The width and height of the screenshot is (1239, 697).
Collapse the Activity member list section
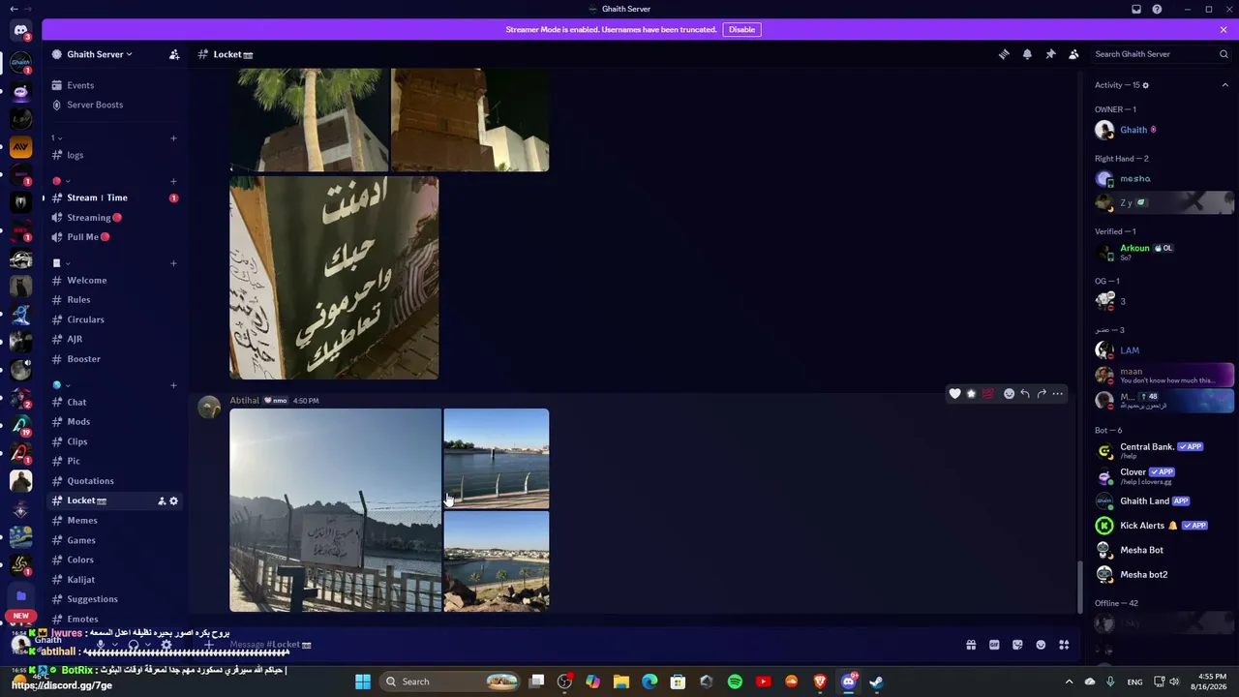pos(1224,85)
